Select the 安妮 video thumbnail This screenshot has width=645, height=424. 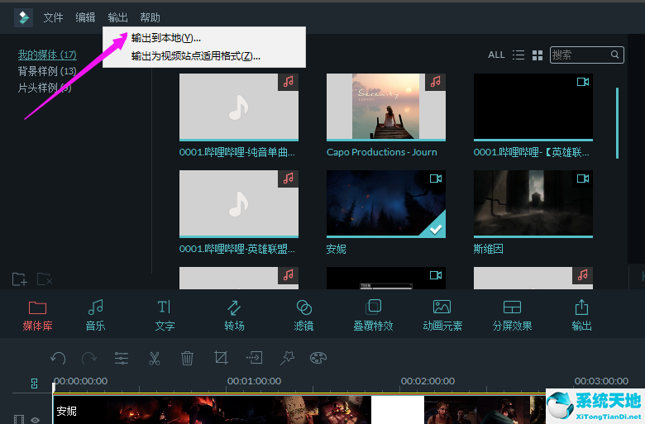coord(386,204)
